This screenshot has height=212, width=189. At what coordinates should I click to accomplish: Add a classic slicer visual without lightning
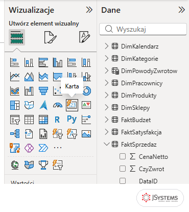click(15, 120)
